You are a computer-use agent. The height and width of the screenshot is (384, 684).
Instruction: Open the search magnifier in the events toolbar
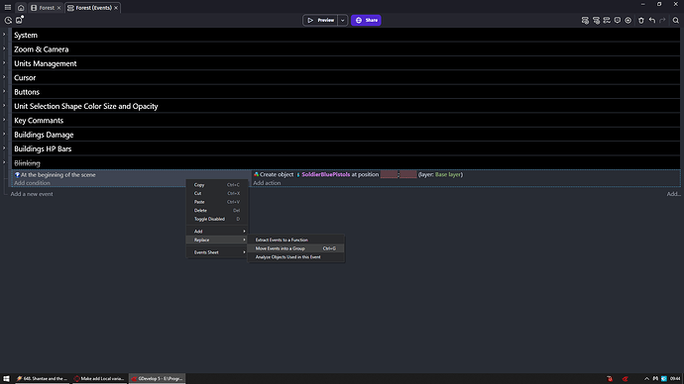(x=676, y=20)
